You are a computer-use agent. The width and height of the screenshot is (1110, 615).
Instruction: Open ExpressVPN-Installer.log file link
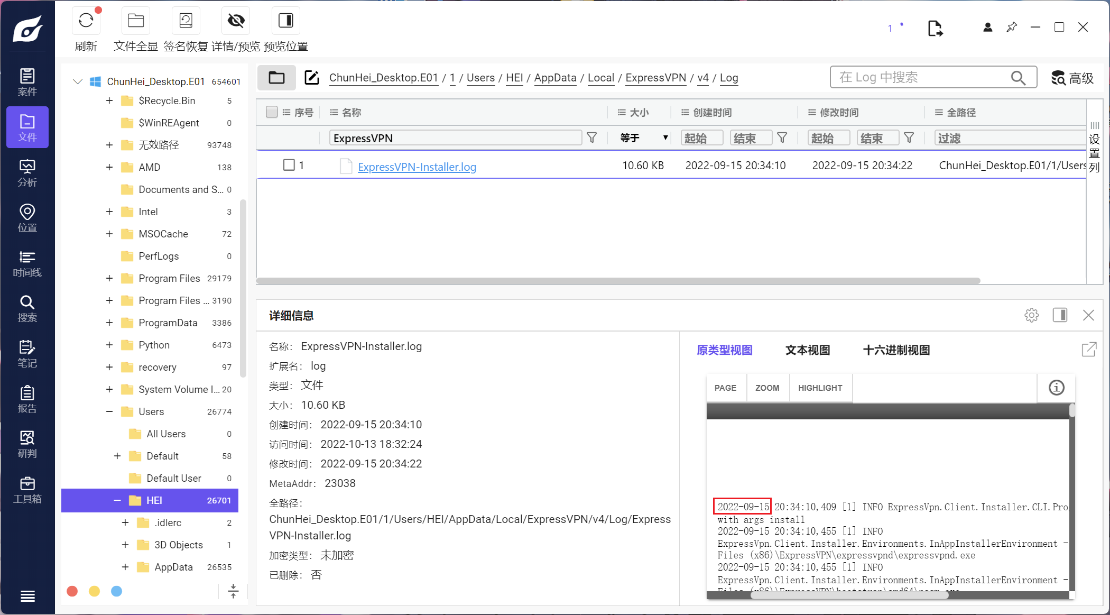416,166
